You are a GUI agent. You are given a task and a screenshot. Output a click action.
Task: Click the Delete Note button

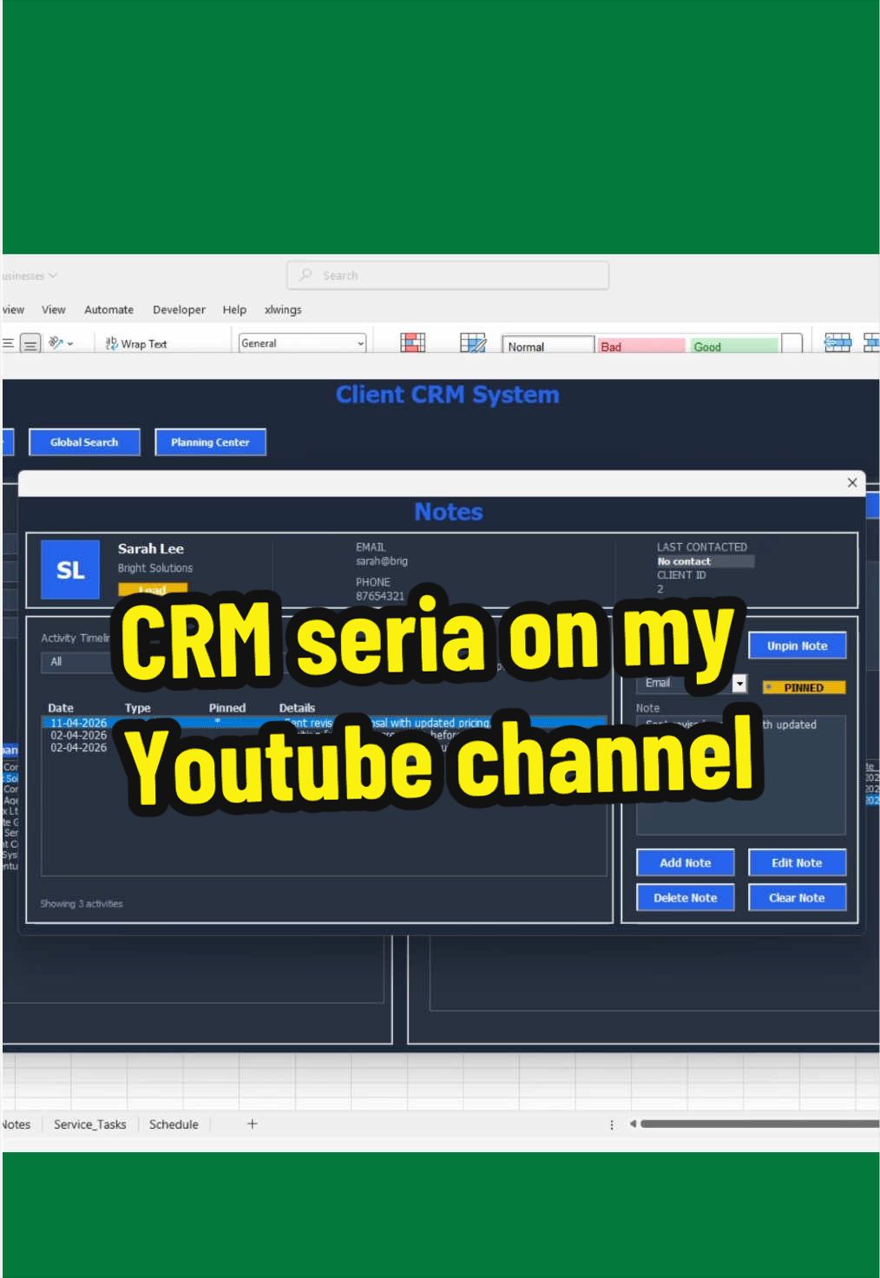click(x=686, y=897)
